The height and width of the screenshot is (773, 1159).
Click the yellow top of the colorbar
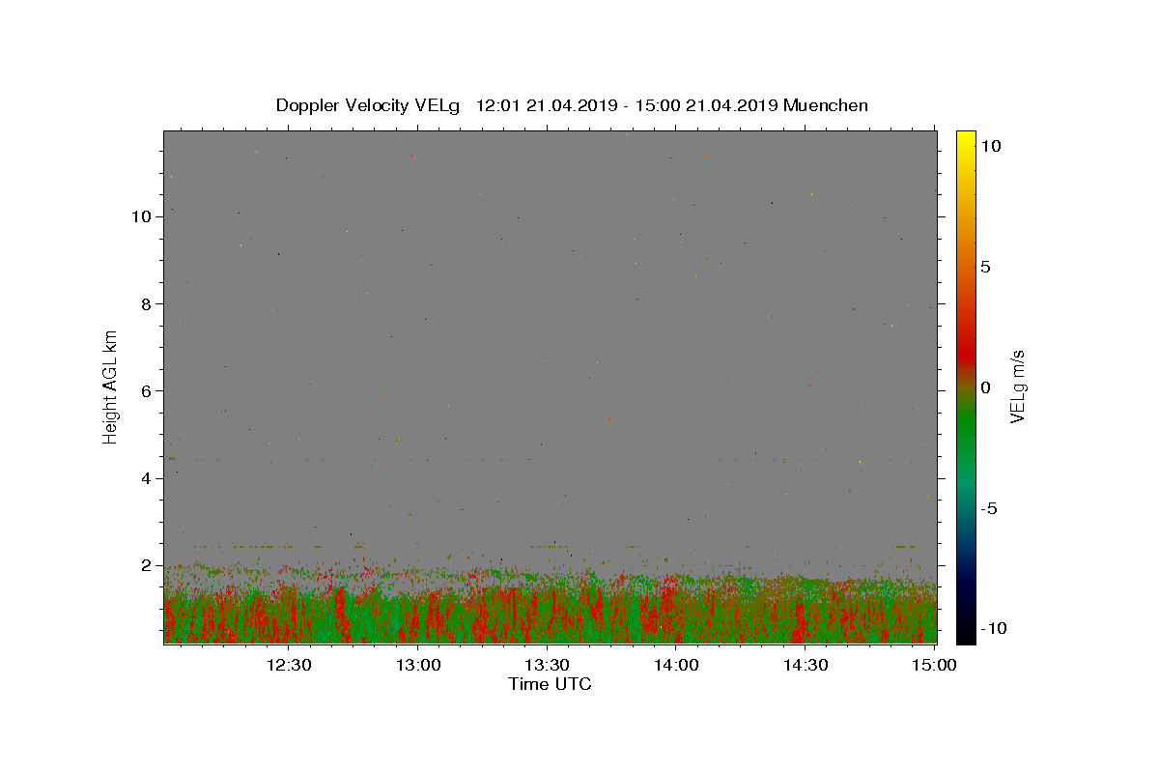(x=966, y=136)
